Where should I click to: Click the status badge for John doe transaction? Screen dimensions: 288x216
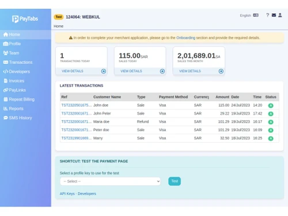coord(271,105)
